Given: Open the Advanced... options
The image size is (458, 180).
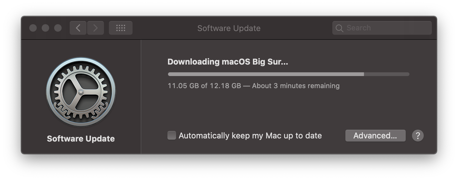Looking at the screenshot, I should pos(375,136).
